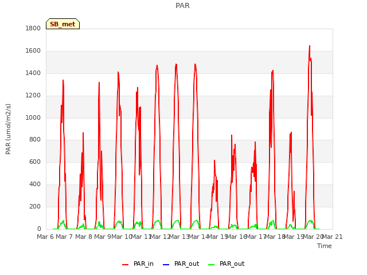Click the green PAR_out legend swatch
This screenshot has height=275, width=367.
[212, 265]
